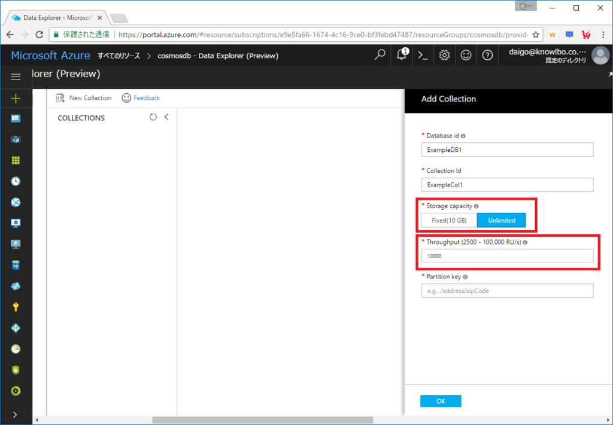Viewport: 613px width, 425px height.
Task: Open the help question mark icon
Action: tap(487, 55)
